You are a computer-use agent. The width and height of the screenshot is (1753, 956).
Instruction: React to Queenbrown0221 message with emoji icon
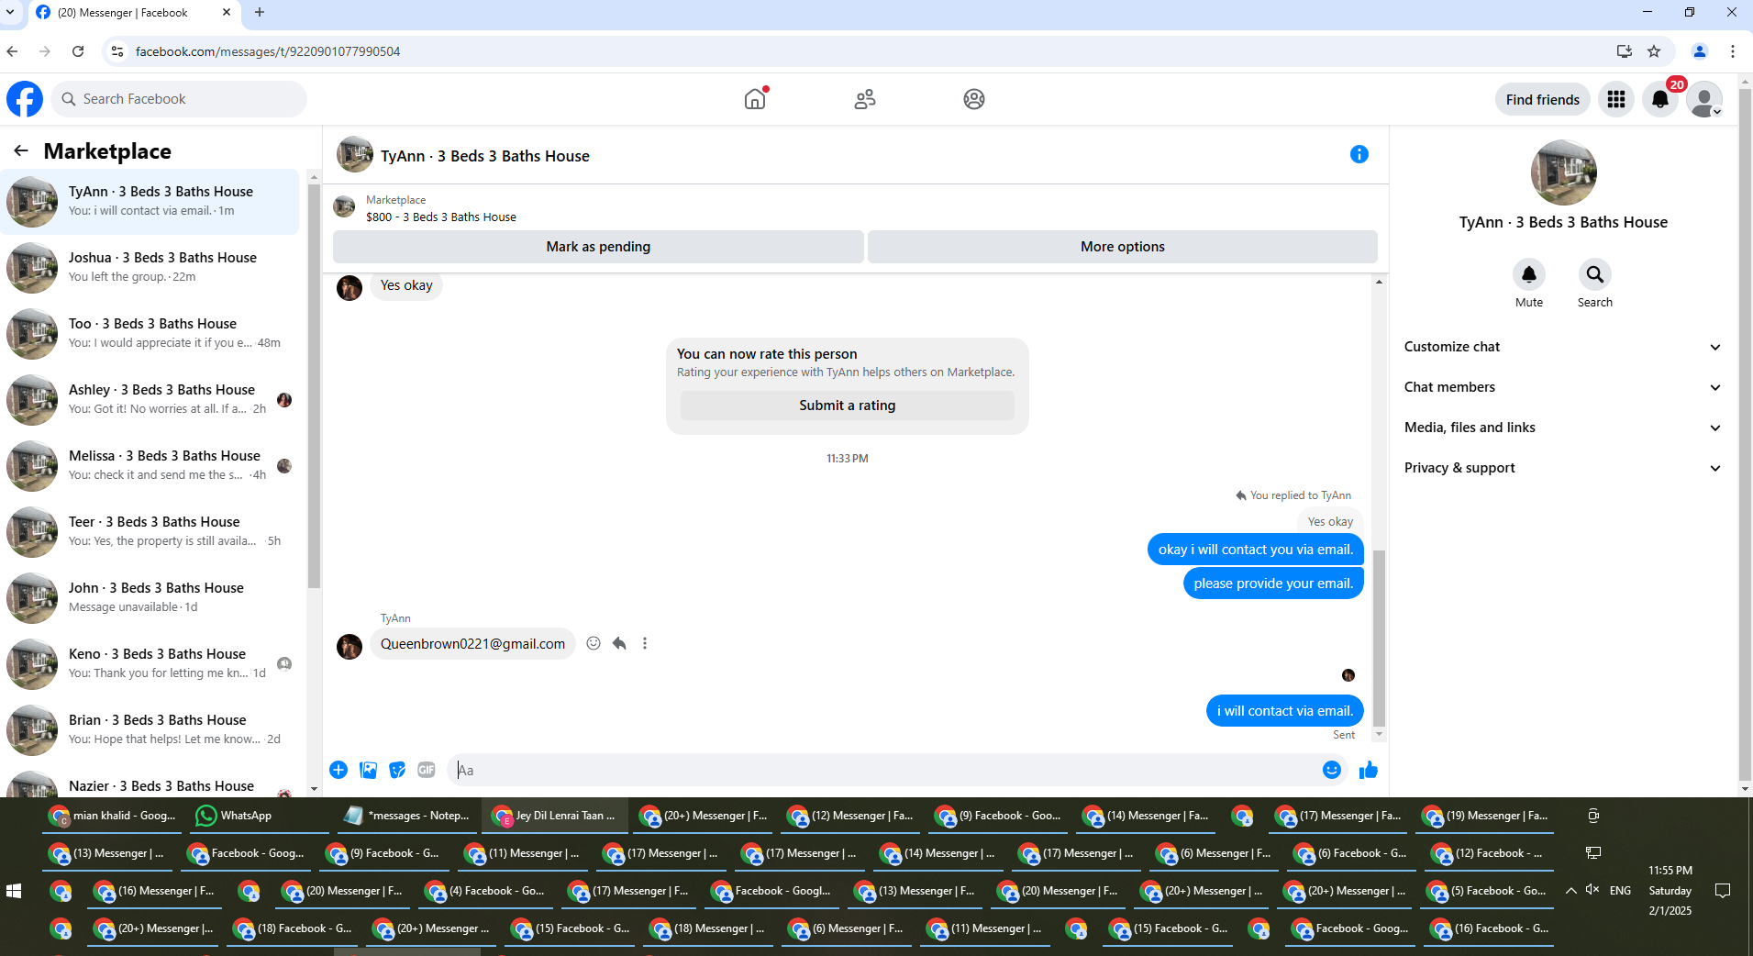(594, 643)
